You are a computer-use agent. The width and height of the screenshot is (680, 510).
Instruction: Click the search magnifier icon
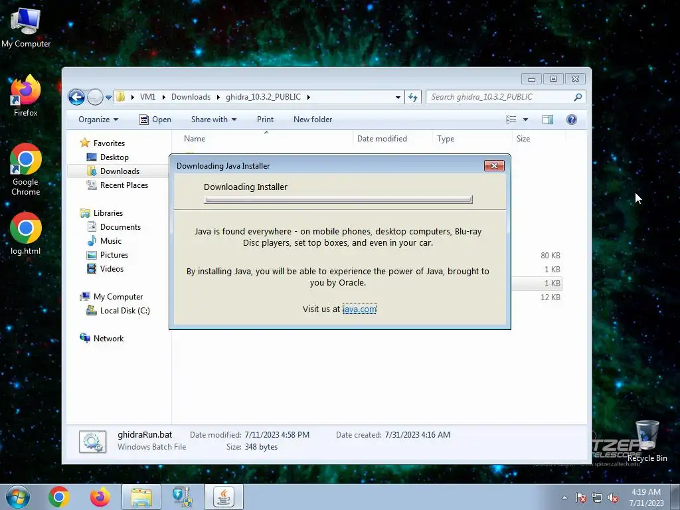578,97
